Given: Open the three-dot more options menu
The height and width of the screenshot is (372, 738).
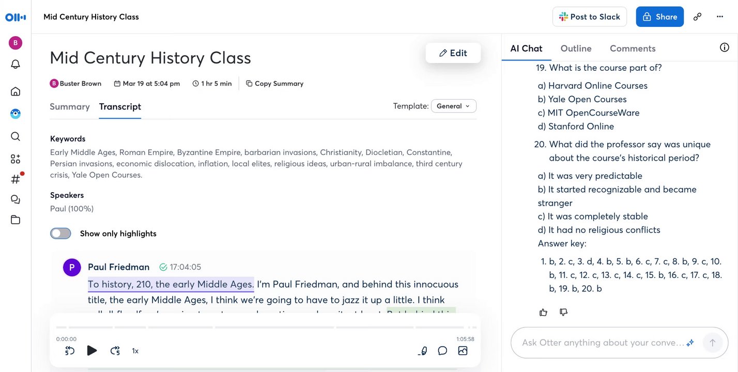Looking at the screenshot, I should [x=720, y=17].
